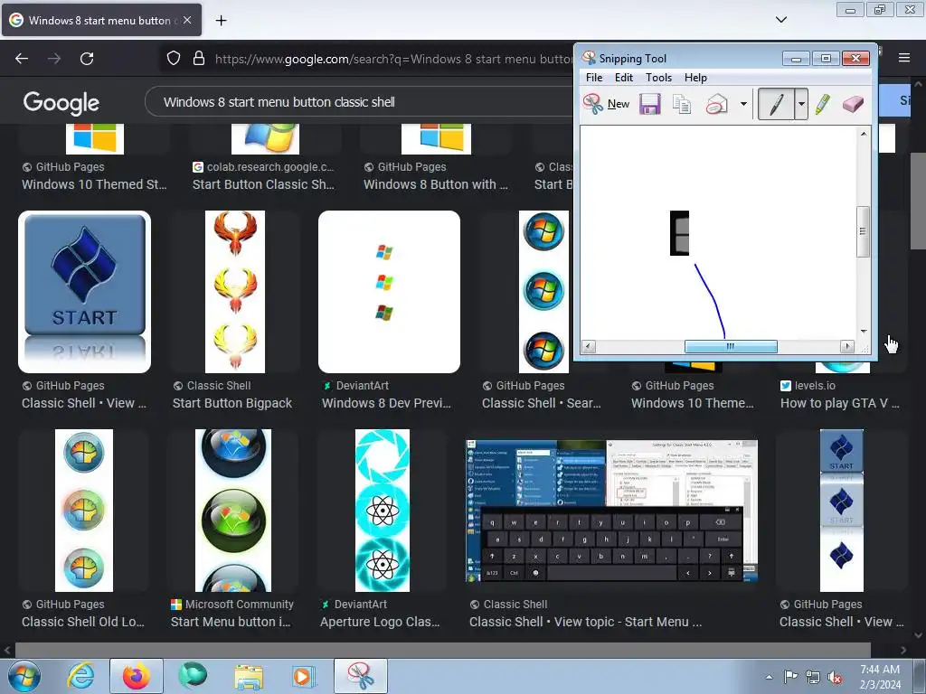Open the Help menu in Snipping Tool
The image size is (926, 694).
[695, 78]
